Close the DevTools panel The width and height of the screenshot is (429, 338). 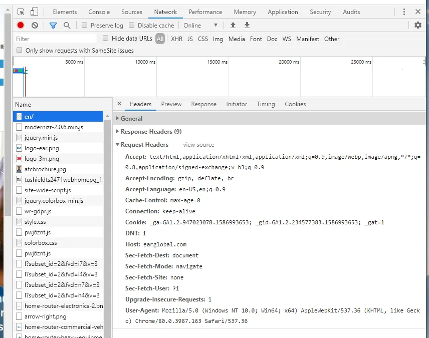coord(418,12)
